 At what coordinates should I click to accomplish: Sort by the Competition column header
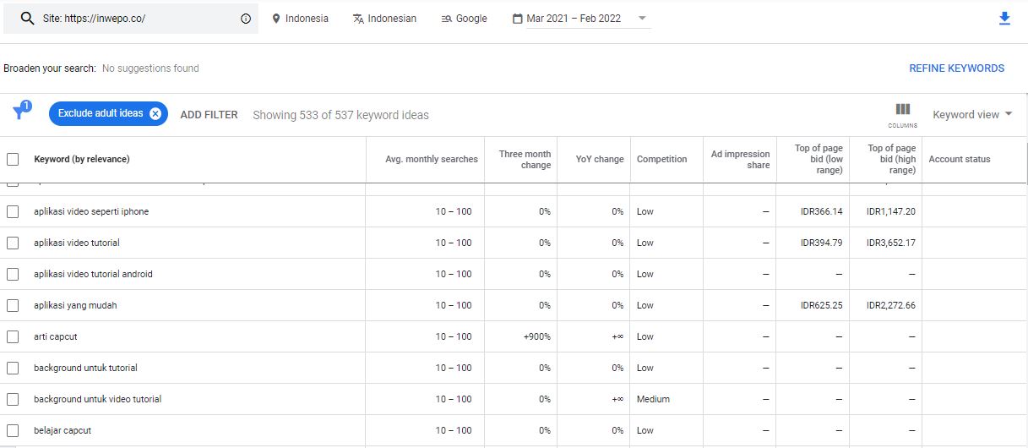point(661,159)
